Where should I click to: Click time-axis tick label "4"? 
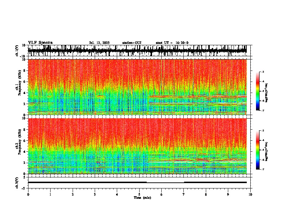click(x=117, y=194)
